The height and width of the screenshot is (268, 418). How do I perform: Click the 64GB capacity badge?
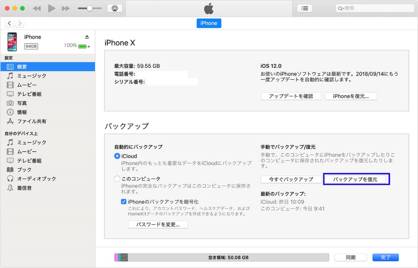[31, 46]
